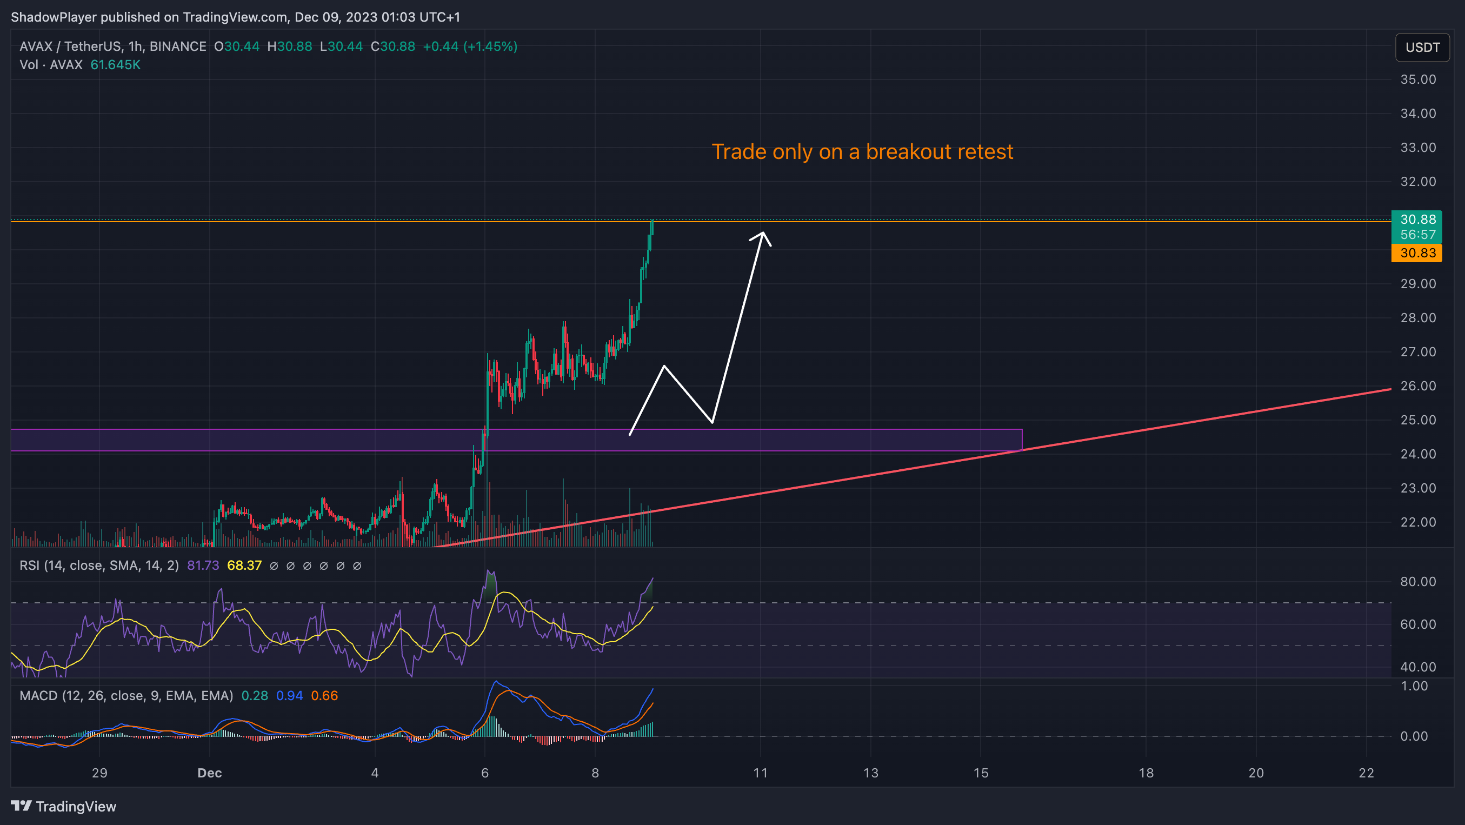
Task: Click the MACD line value 0.94
Action: point(289,695)
